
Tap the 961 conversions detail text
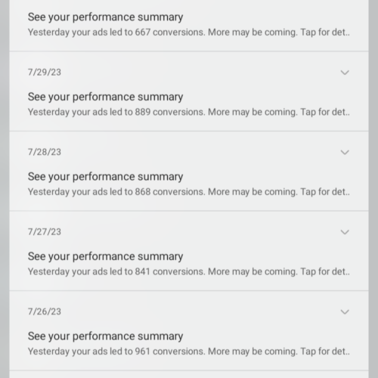[x=189, y=352]
